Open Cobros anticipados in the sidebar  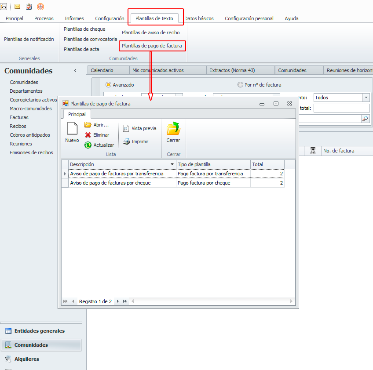30,135
